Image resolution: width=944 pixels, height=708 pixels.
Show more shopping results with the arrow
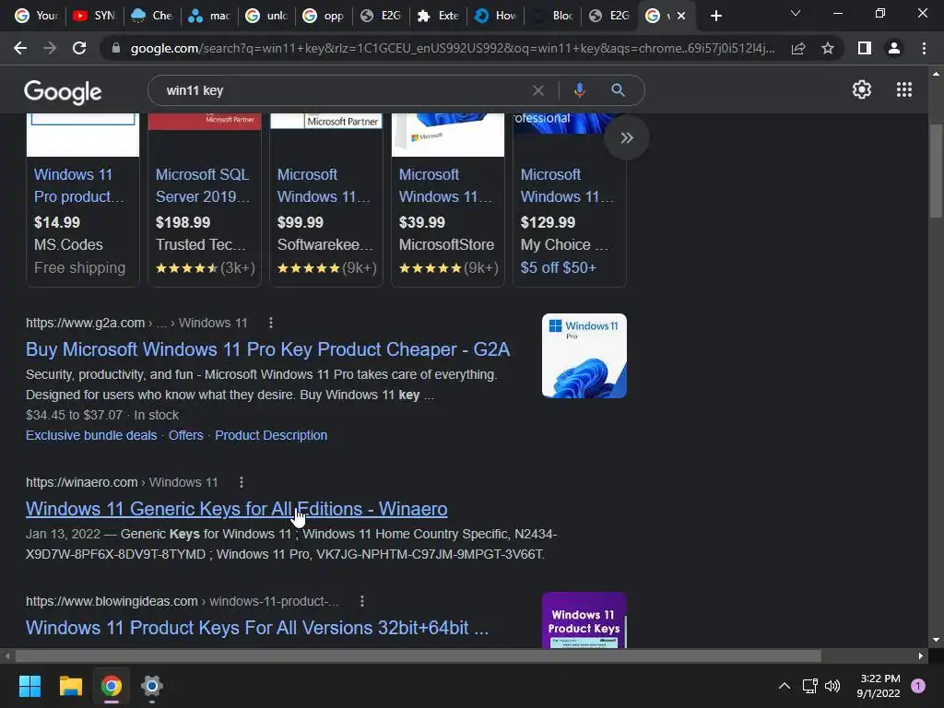pos(627,138)
